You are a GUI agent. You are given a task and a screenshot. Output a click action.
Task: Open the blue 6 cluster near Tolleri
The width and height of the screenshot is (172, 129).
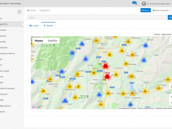(144, 60)
